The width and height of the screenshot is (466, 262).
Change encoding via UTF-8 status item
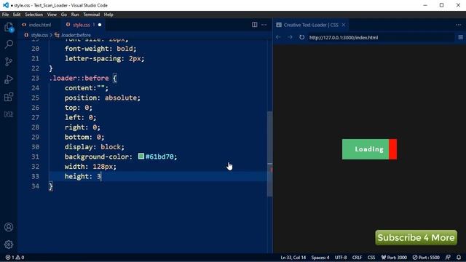341,257
